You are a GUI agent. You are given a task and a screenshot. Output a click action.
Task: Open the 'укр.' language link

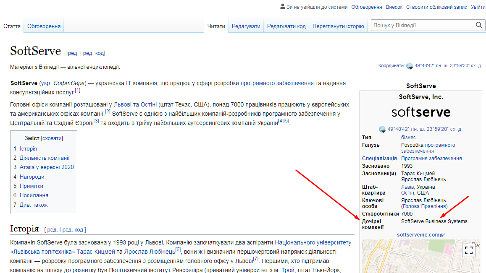point(45,83)
